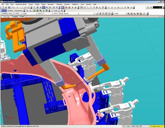Click the green checkered view icon
165x128 pixels.
37,11
